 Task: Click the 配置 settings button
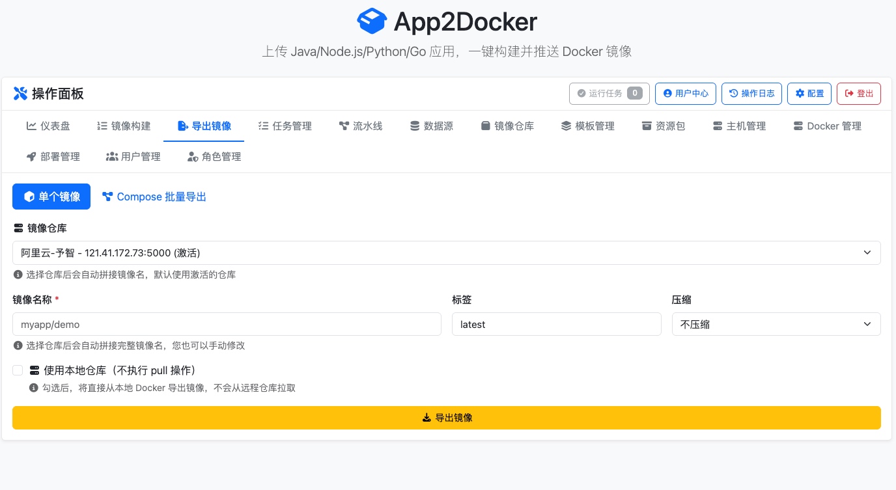[x=809, y=94]
